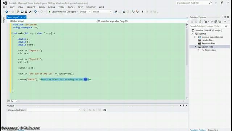Screen dimensions: 232x131
Task: Click Collapse All in Solution Explorer
Action: pos(216,22)
